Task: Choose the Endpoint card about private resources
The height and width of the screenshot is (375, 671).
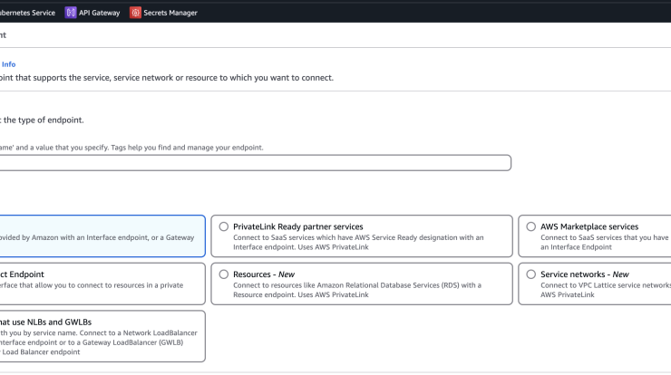Action: [x=102, y=284]
